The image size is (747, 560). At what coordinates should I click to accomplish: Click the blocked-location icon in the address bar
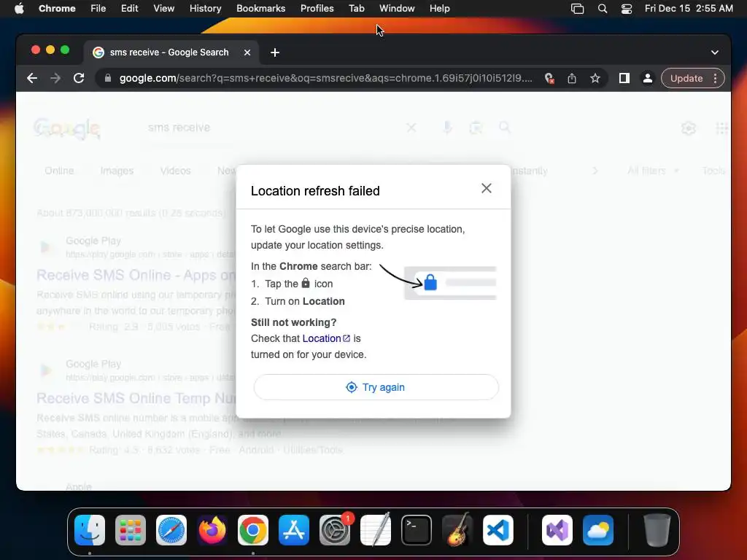pyautogui.click(x=549, y=78)
